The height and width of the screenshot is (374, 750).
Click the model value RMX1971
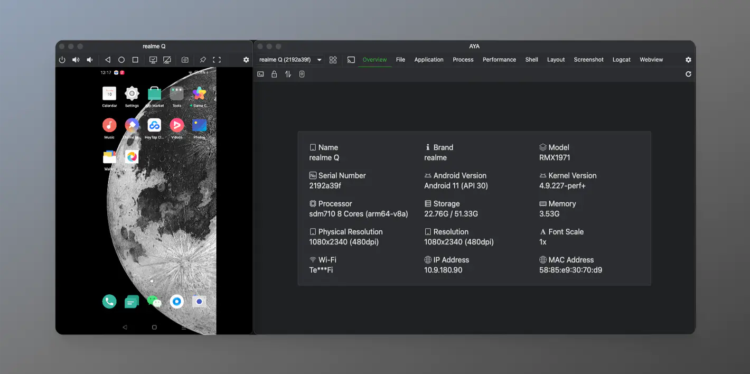coord(555,157)
